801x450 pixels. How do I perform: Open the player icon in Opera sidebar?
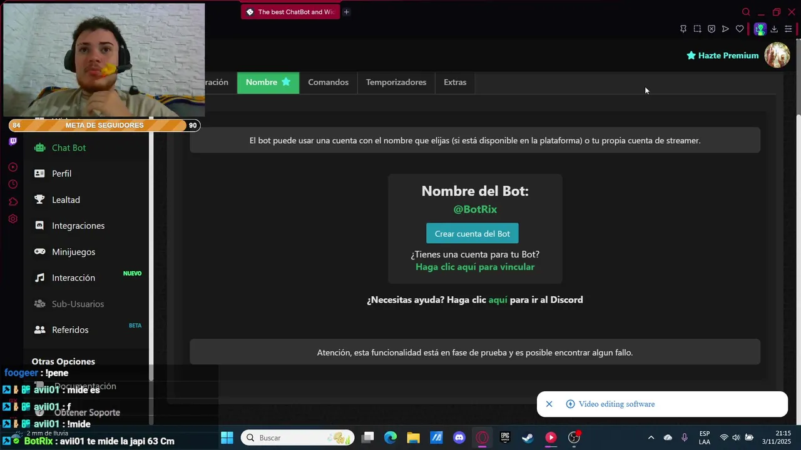click(13, 167)
